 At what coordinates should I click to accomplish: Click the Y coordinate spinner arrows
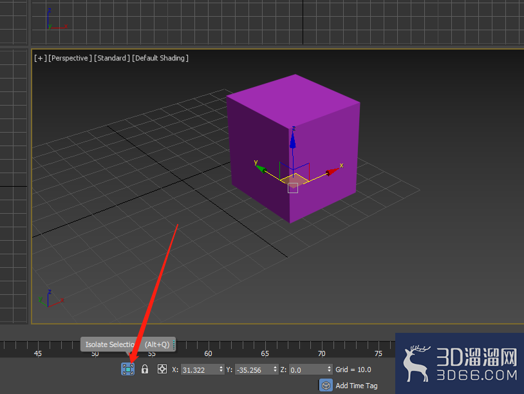[x=276, y=370]
